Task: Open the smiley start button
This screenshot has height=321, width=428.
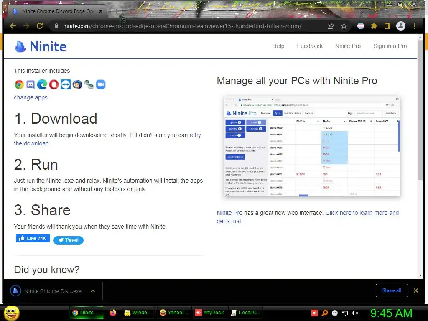Action: pos(11,313)
